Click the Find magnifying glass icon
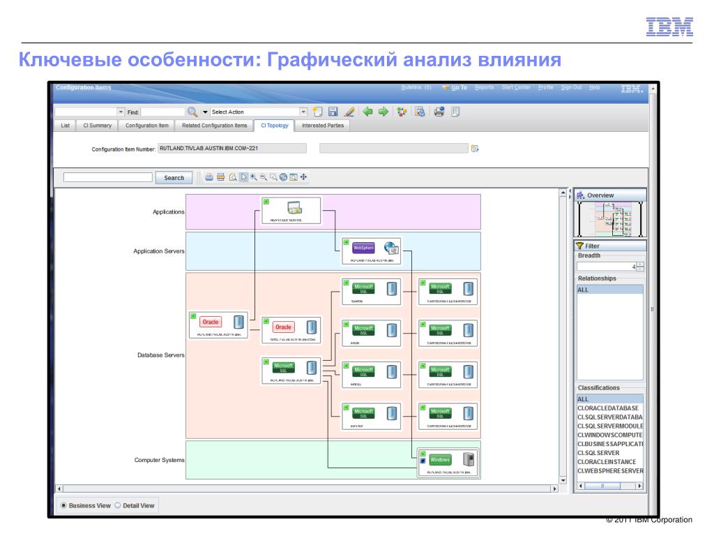714x536 pixels. pos(192,112)
